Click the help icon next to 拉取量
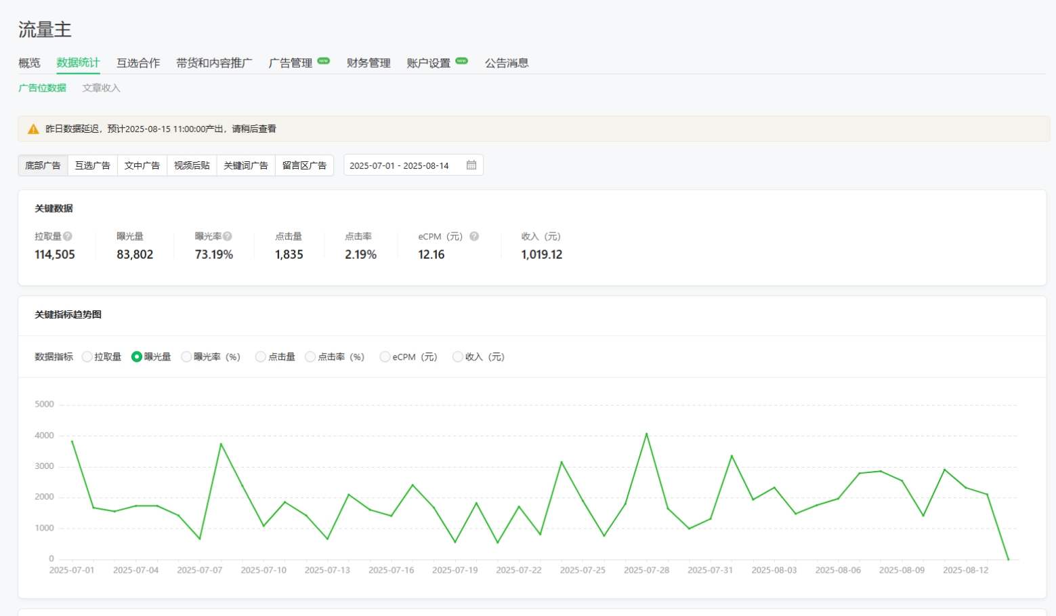Viewport: 1056px width, 616px height. [68, 237]
